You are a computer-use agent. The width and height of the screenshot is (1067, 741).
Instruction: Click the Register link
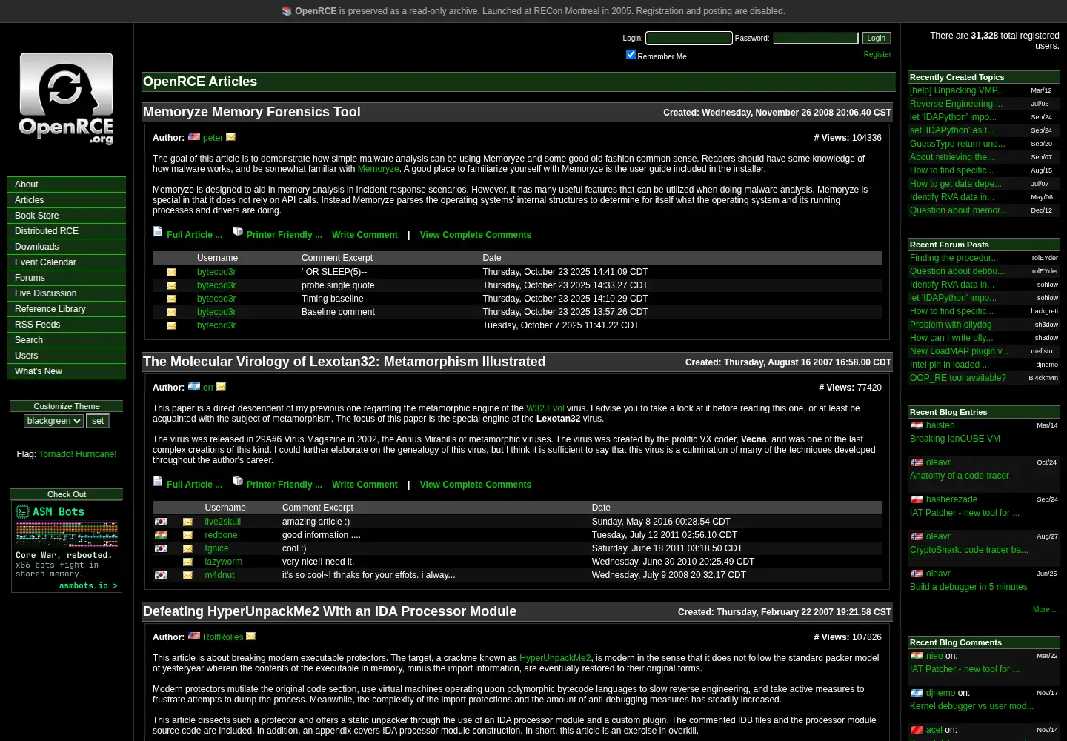click(x=877, y=54)
